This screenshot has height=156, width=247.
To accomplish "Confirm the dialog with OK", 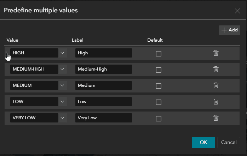I will pyautogui.click(x=203, y=142).
